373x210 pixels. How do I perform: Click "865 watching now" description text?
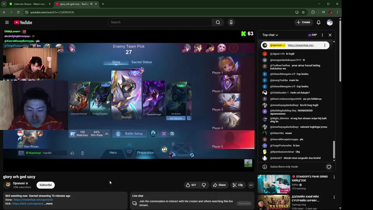click(17, 196)
